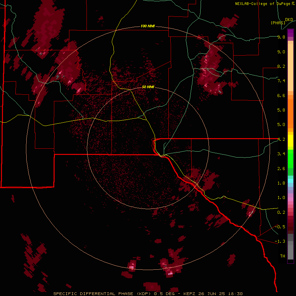Click the -0.5 scale value
Image resolution: width=296 pixels, height=296 pixels.
click(x=280, y=227)
